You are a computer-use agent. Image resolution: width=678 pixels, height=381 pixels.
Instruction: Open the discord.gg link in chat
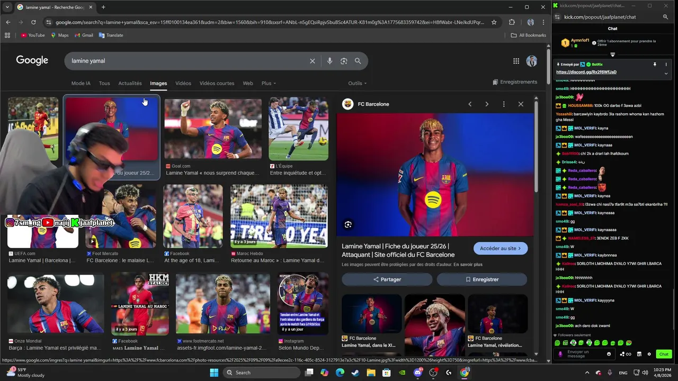click(586, 72)
